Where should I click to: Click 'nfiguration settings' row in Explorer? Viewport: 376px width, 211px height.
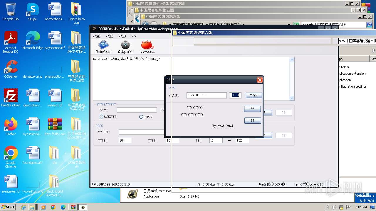pyautogui.click(x=353, y=86)
